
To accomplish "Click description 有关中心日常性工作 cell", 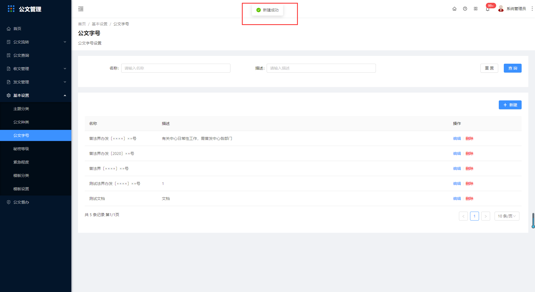I will (197, 138).
